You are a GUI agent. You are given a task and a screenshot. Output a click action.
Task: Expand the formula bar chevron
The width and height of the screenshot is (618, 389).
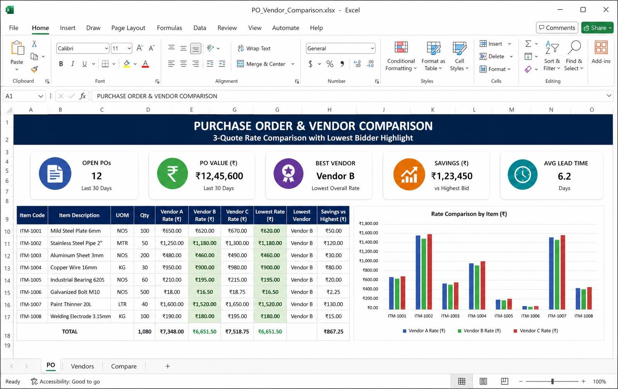pyautogui.click(x=609, y=96)
